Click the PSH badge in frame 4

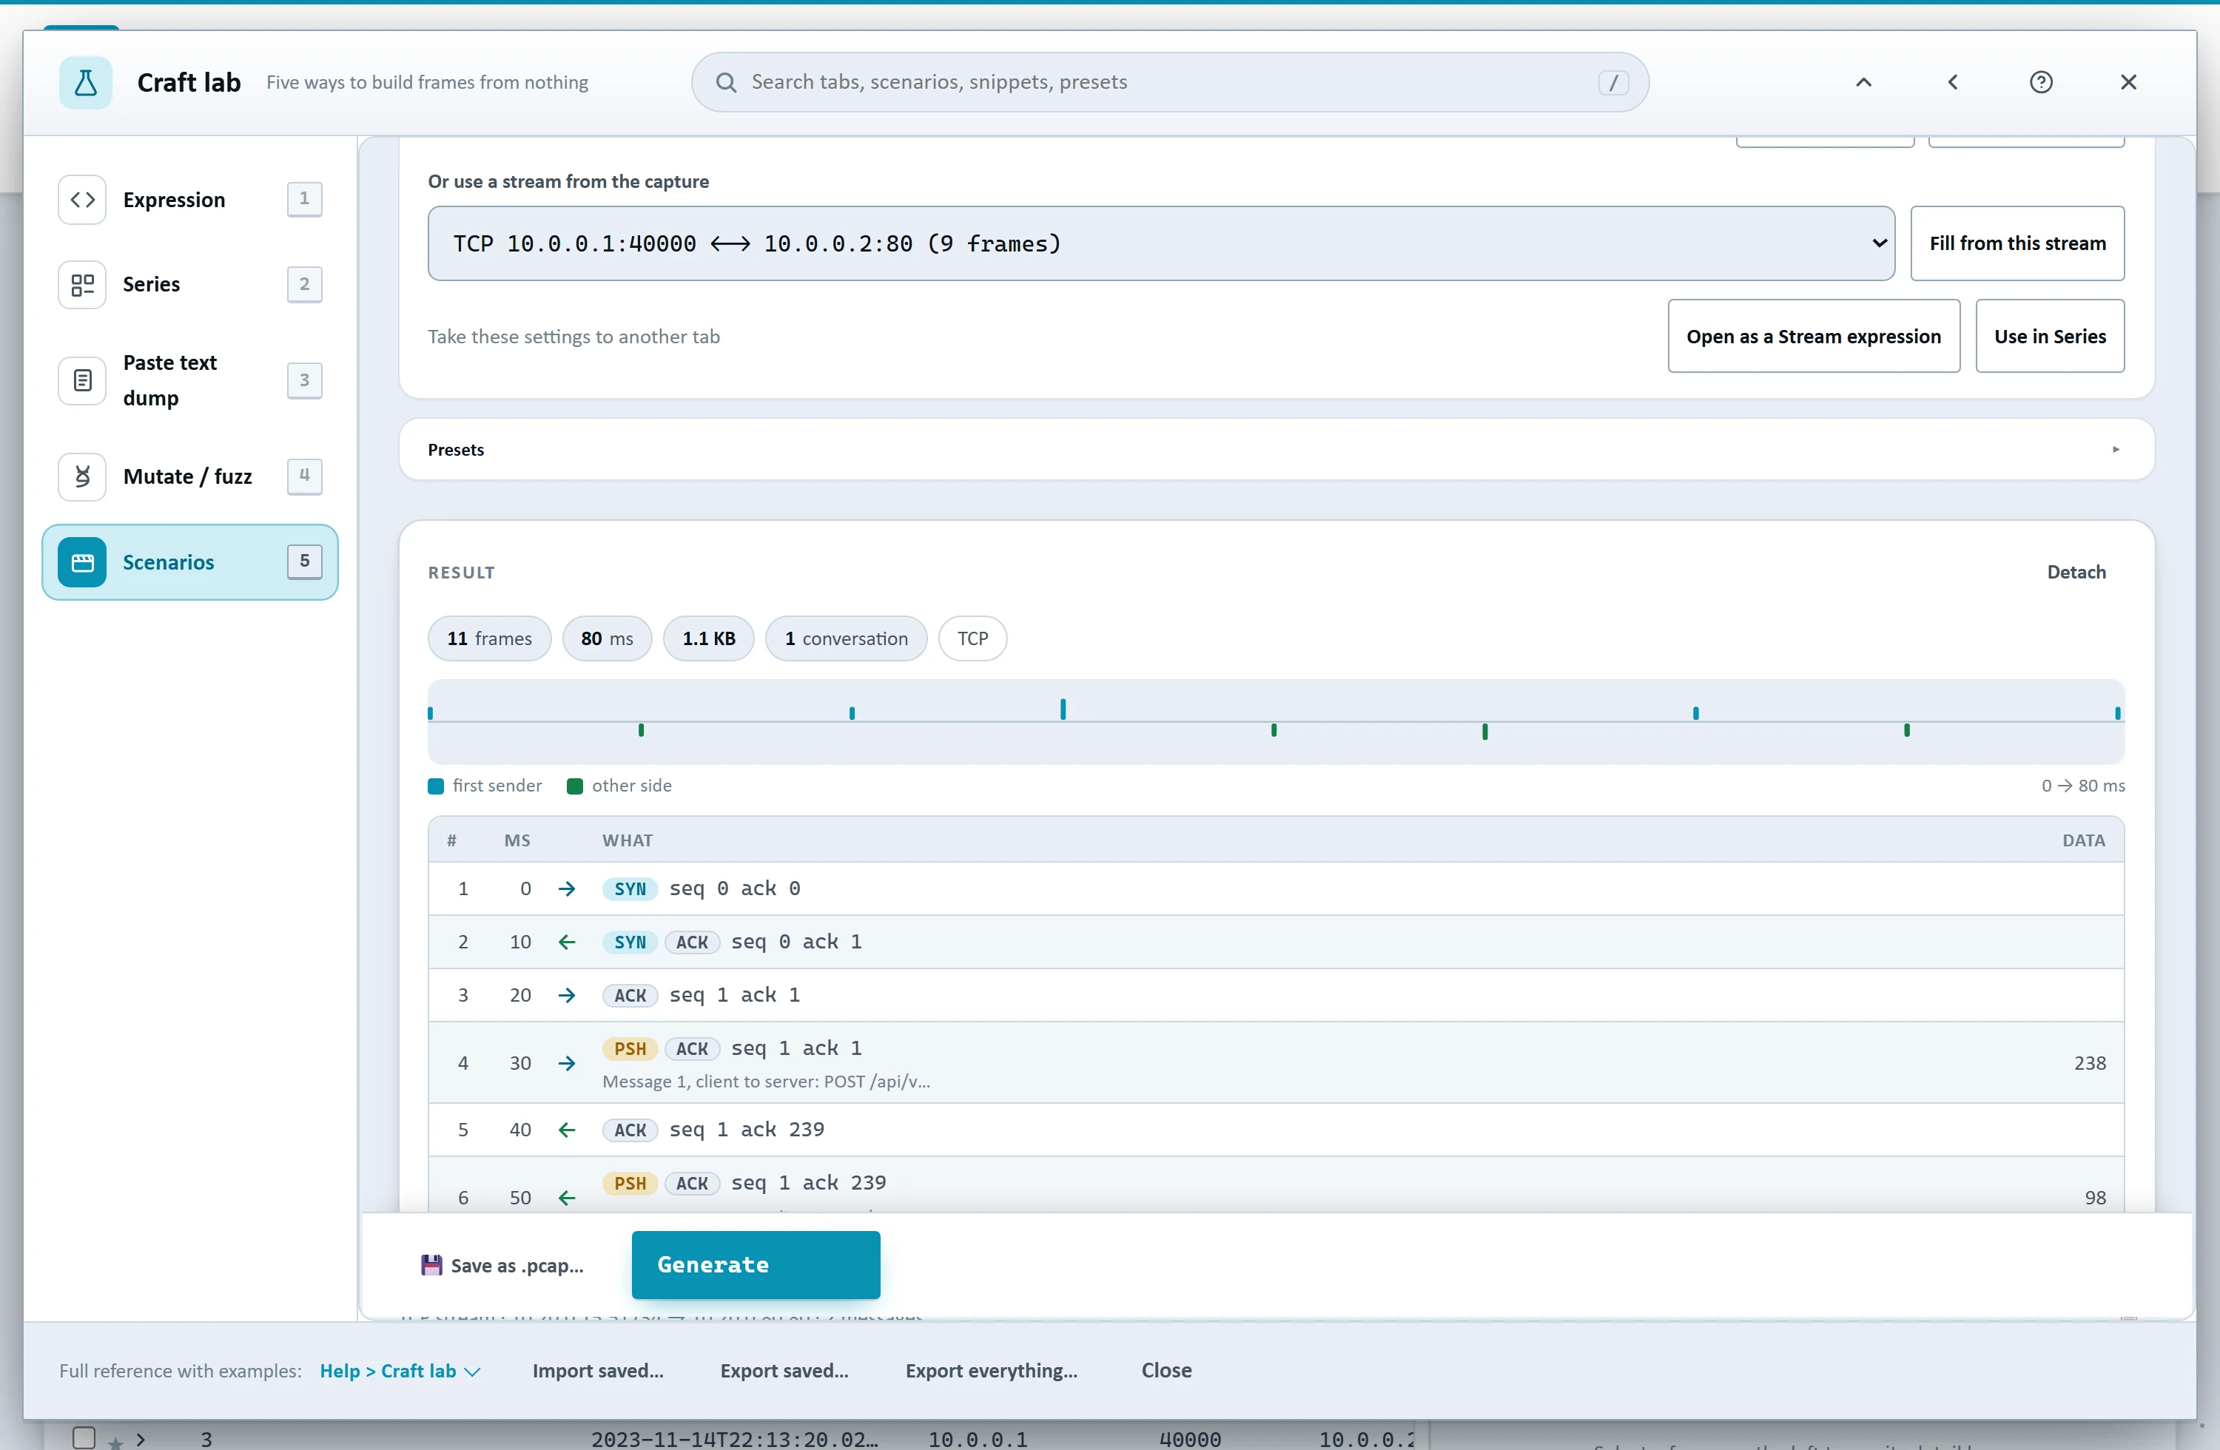coord(630,1048)
